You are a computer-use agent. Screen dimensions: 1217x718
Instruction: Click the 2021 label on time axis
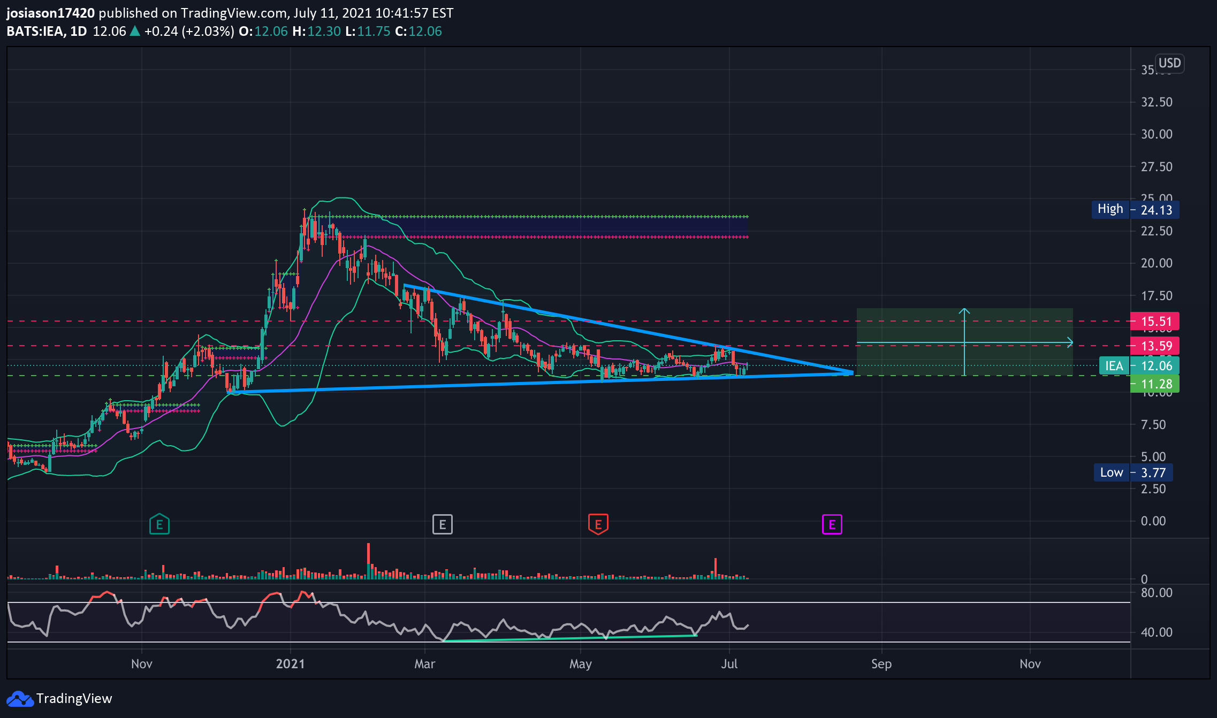[290, 664]
